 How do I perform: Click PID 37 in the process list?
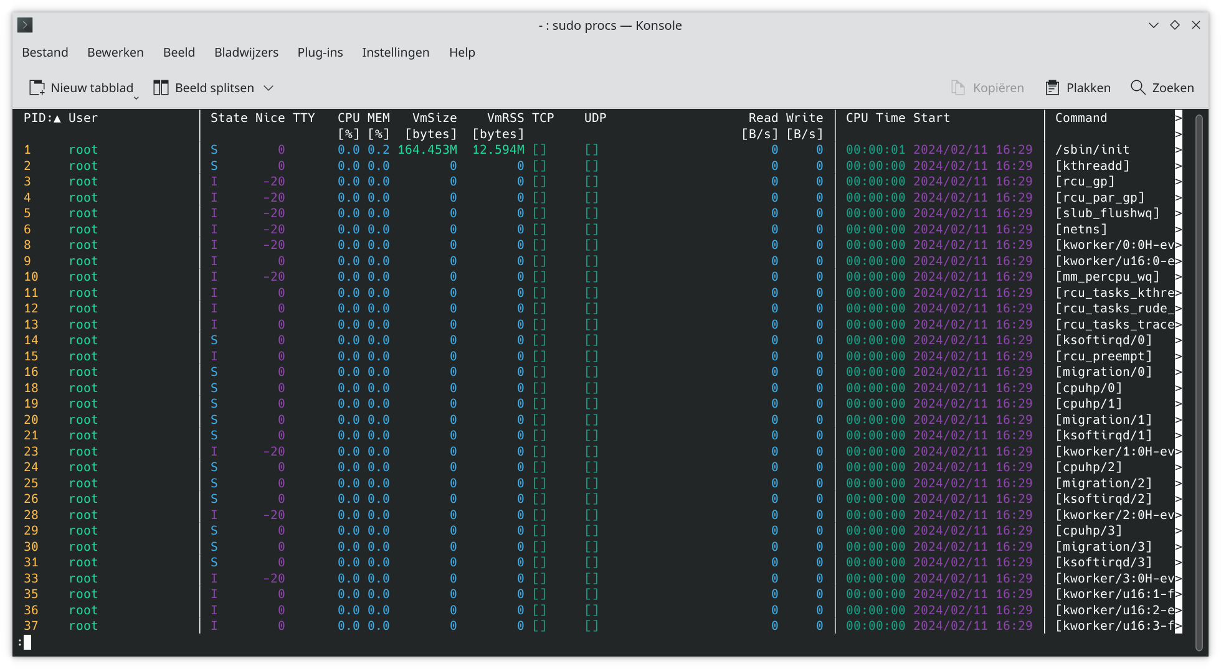pyautogui.click(x=31, y=625)
